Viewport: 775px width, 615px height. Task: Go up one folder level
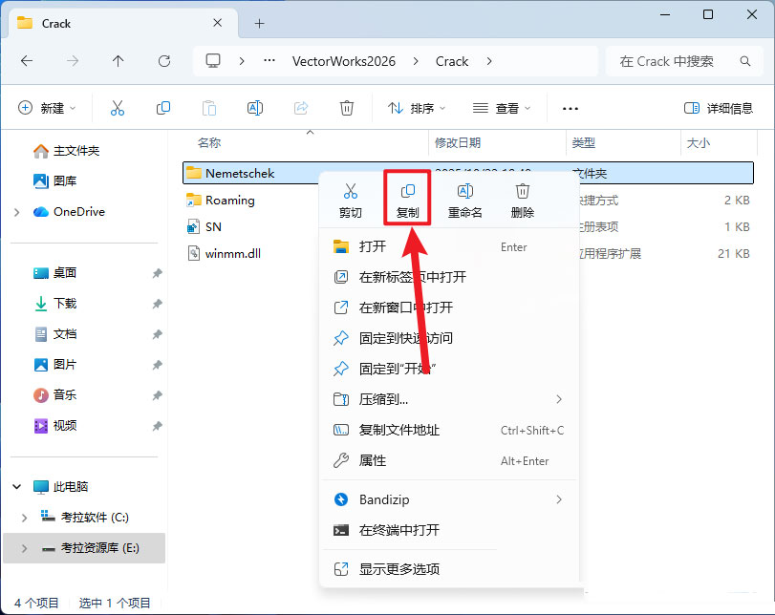(118, 61)
